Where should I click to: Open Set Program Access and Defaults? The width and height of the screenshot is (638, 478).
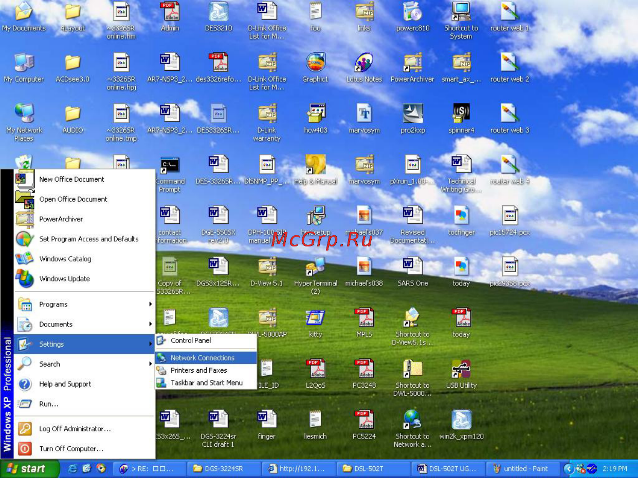coord(84,239)
